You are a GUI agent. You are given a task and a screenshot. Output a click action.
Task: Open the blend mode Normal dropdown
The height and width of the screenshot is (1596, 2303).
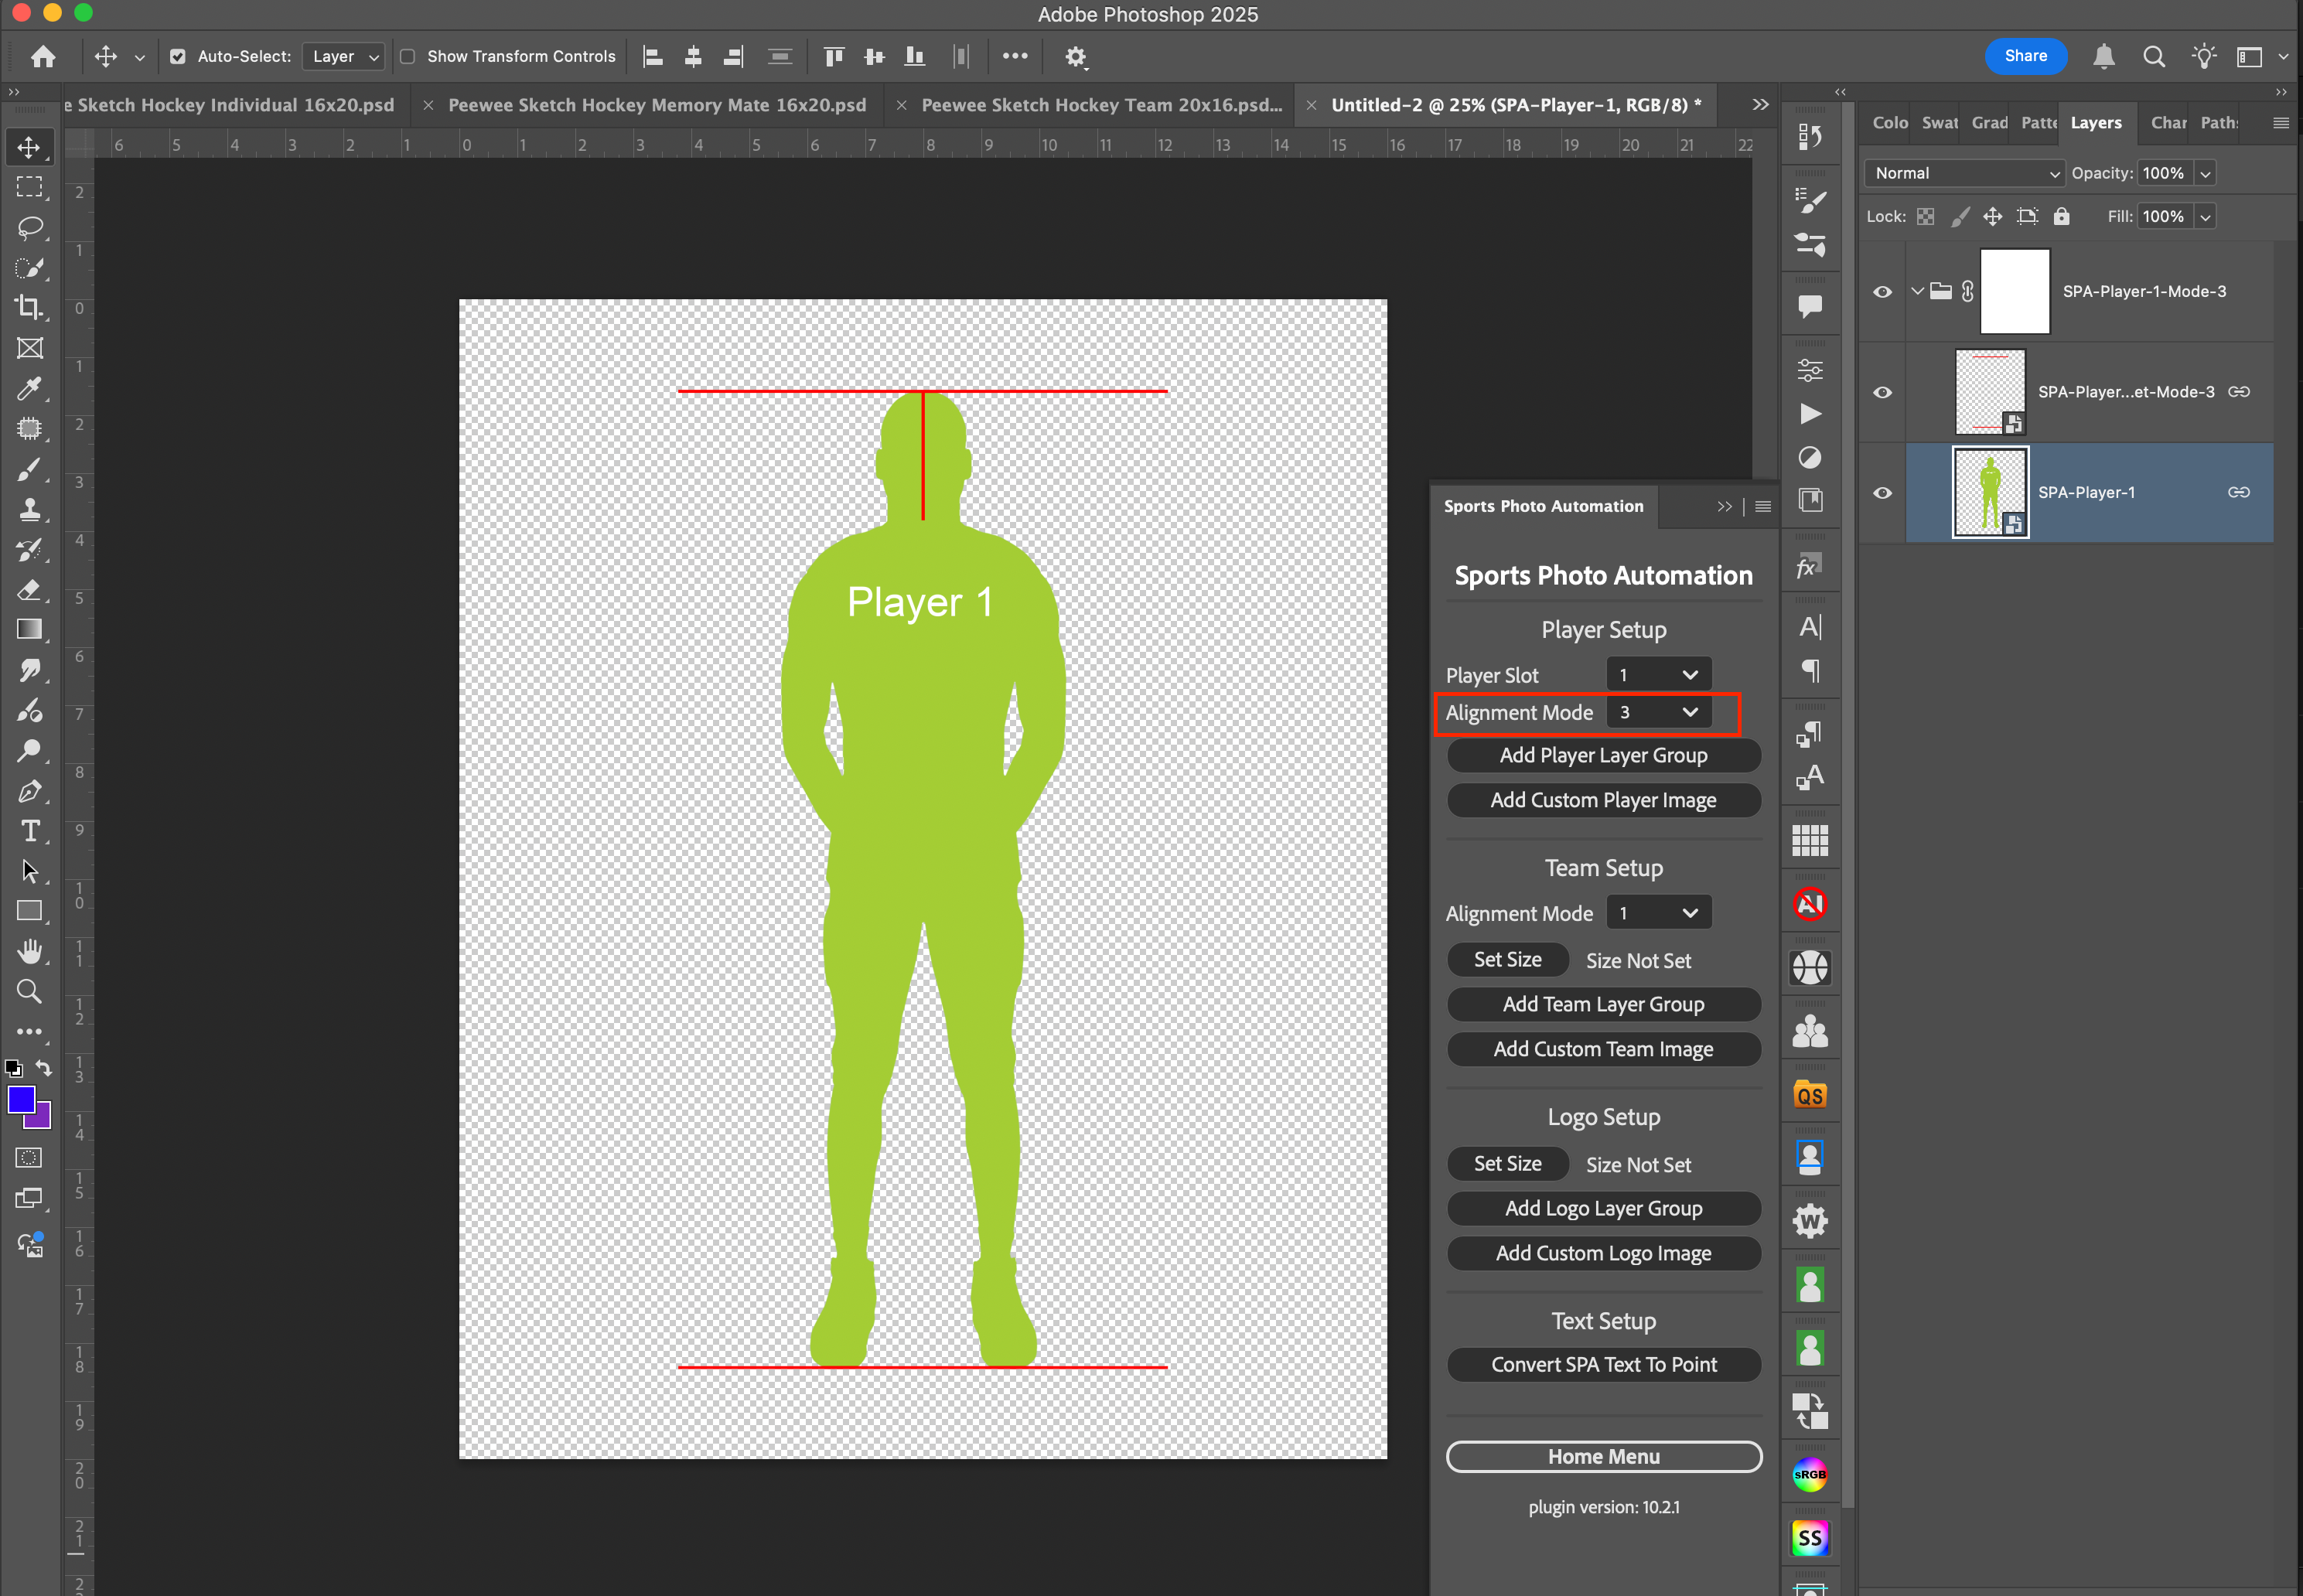click(1964, 173)
